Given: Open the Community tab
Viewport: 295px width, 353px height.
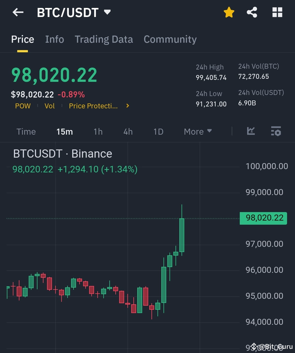Looking at the screenshot, I should [170, 39].
